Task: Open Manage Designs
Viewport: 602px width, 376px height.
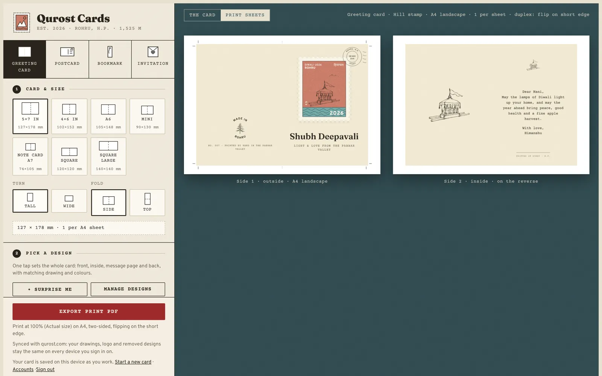Action: [128, 289]
